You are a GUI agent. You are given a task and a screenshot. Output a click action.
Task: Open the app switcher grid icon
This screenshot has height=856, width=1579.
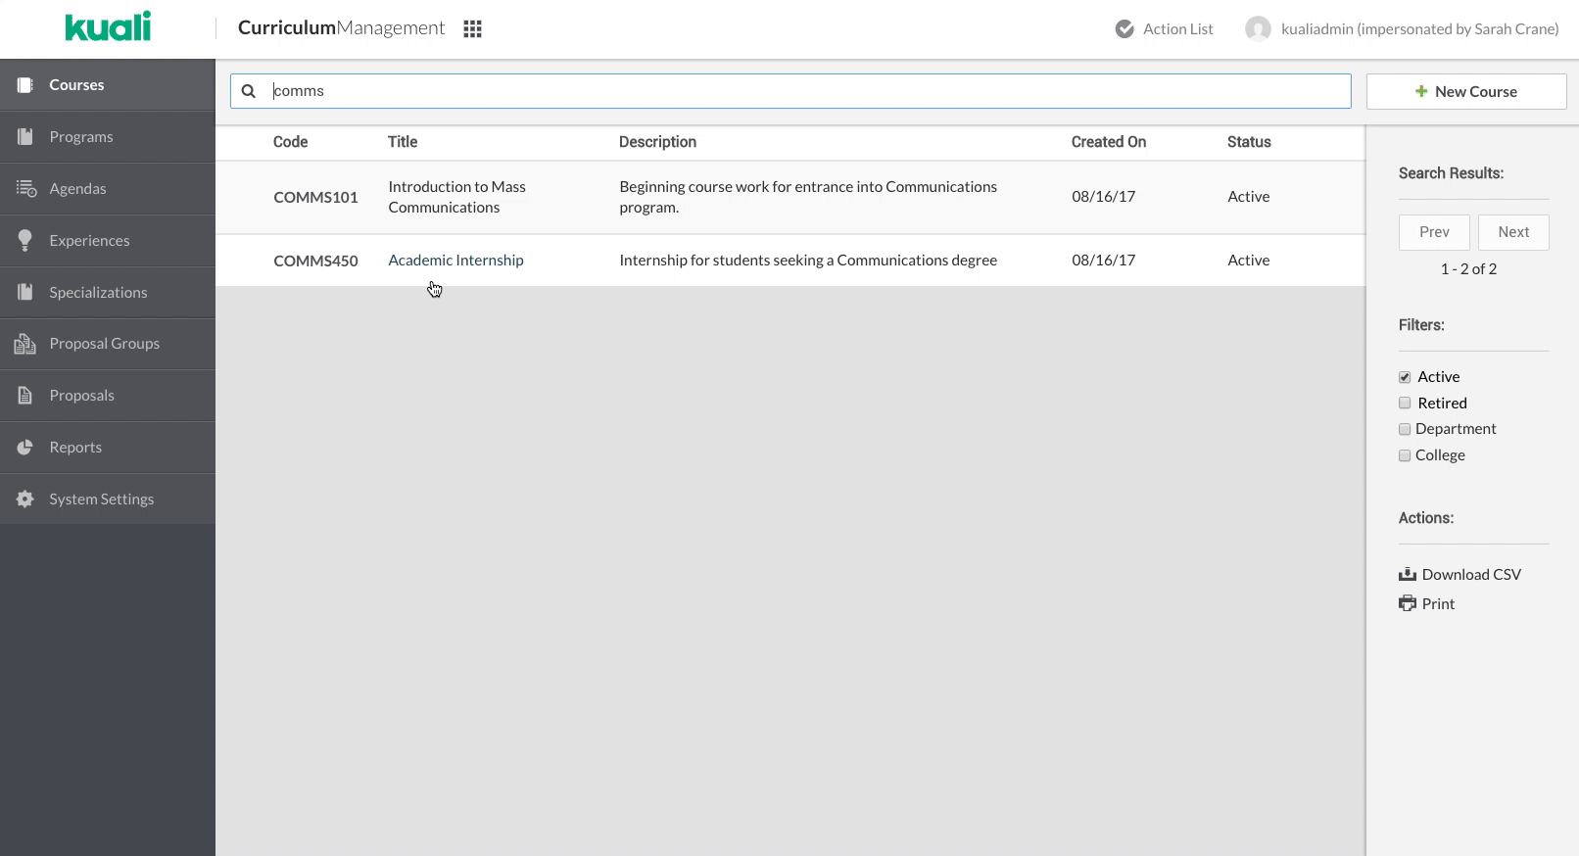coord(472,29)
